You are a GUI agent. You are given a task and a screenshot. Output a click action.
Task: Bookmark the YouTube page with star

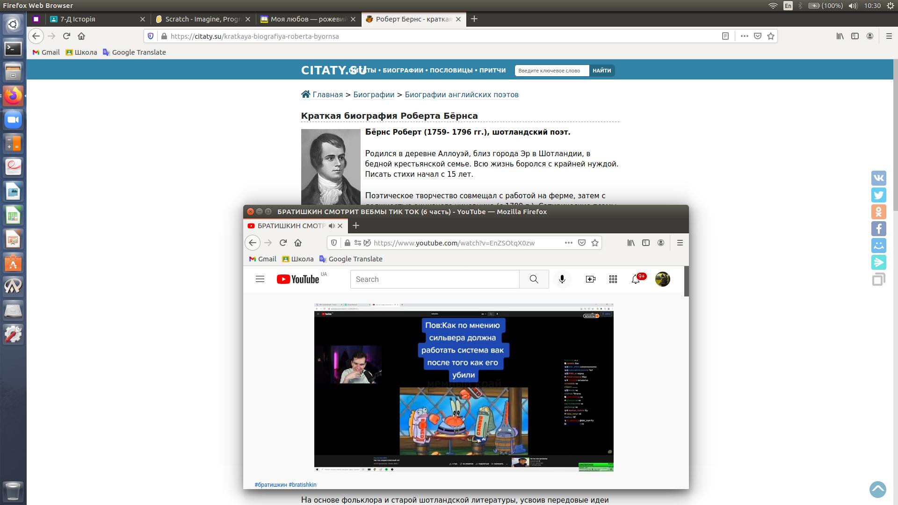[x=594, y=243]
